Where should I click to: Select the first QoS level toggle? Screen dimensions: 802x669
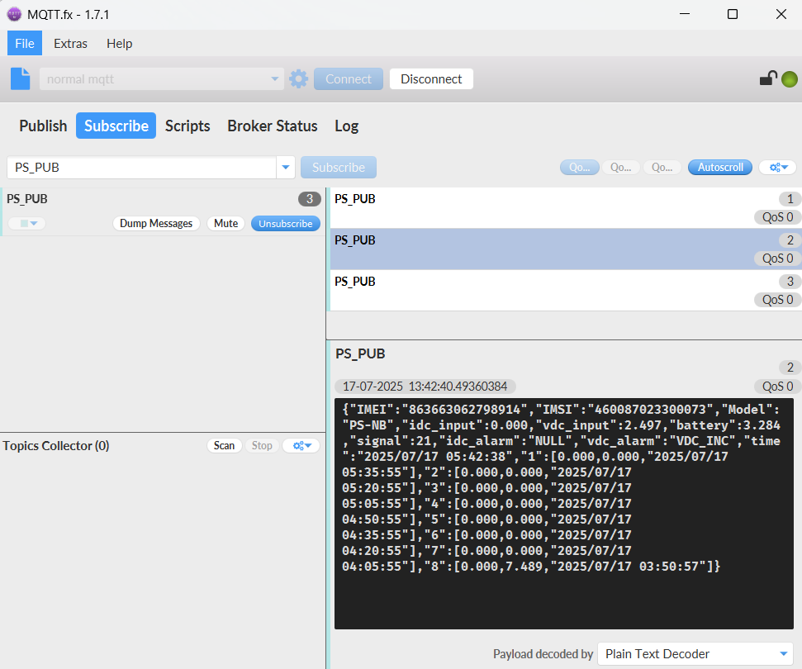pyautogui.click(x=580, y=167)
